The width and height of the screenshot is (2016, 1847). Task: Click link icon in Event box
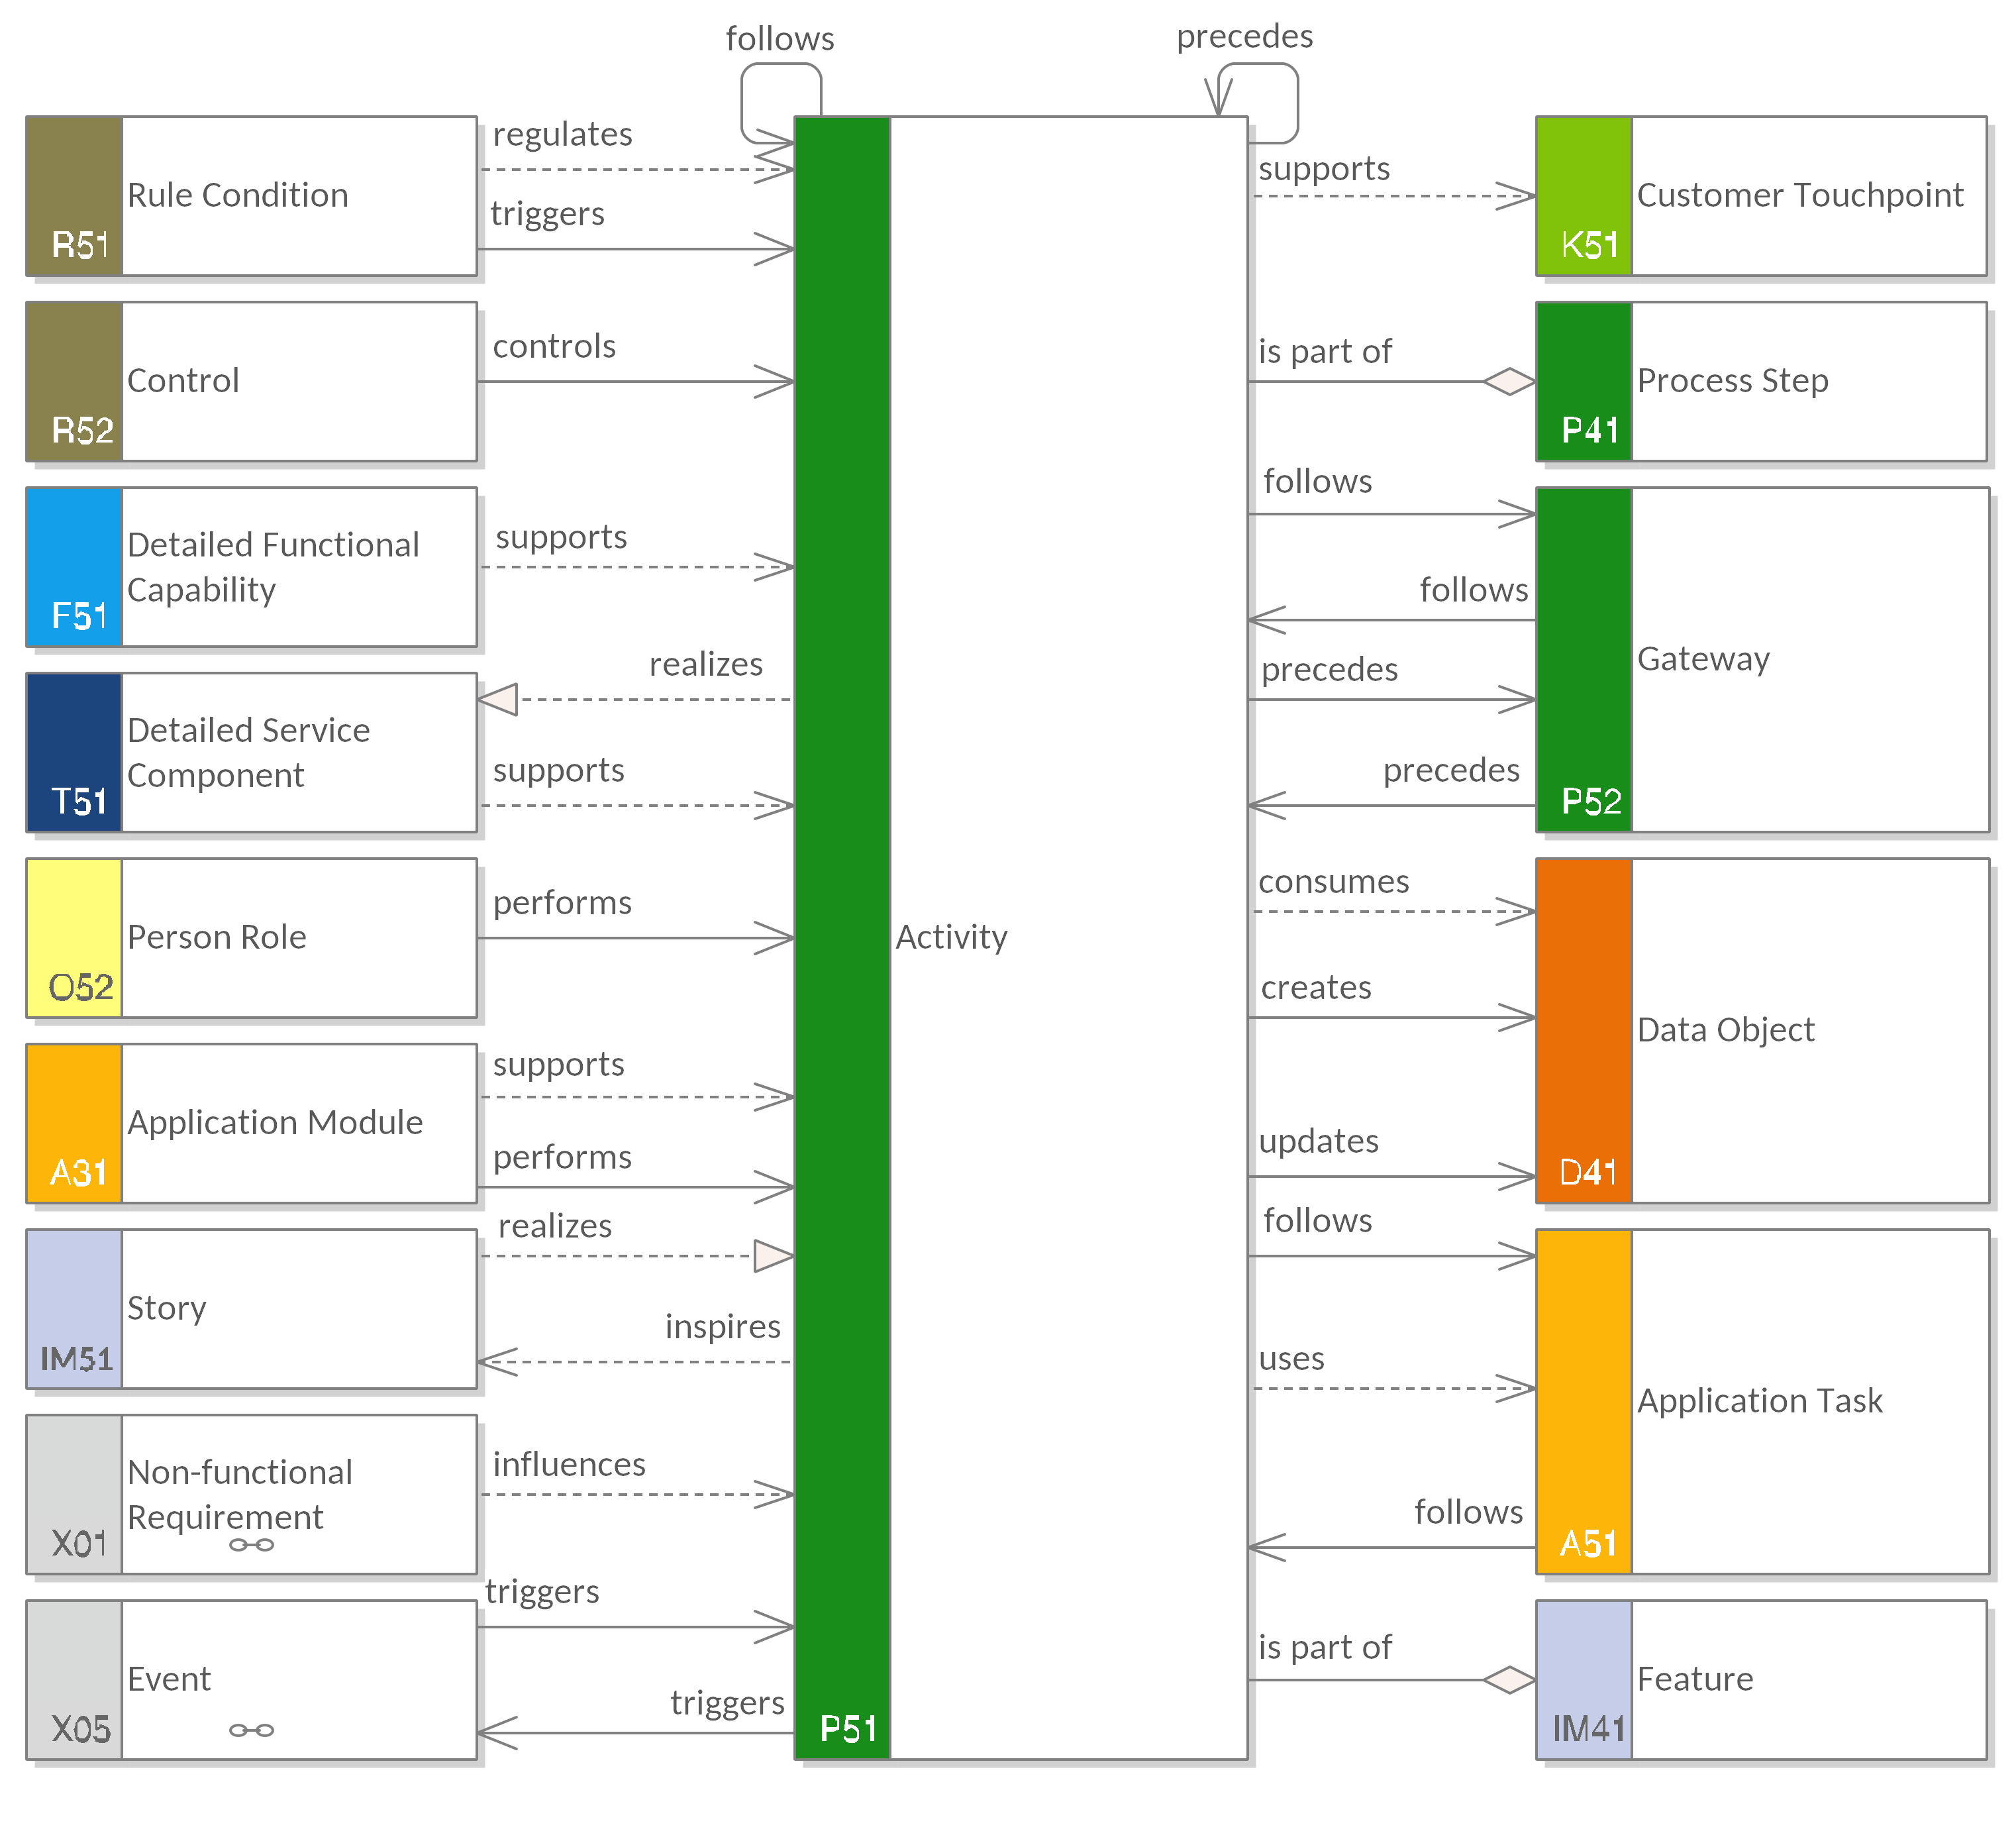pyautogui.click(x=251, y=1730)
